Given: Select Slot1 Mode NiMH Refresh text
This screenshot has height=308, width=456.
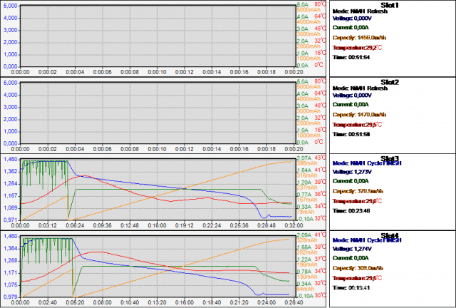Looking at the screenshot, I should [360, 11].
